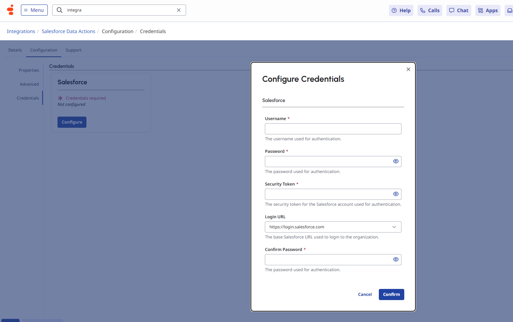This screenshot has width=513, height=322.
Task: Open the Chat panel
Action: [x=459, y=10]
